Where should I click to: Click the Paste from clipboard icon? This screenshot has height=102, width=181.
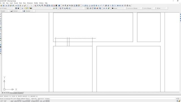point(20,5)
